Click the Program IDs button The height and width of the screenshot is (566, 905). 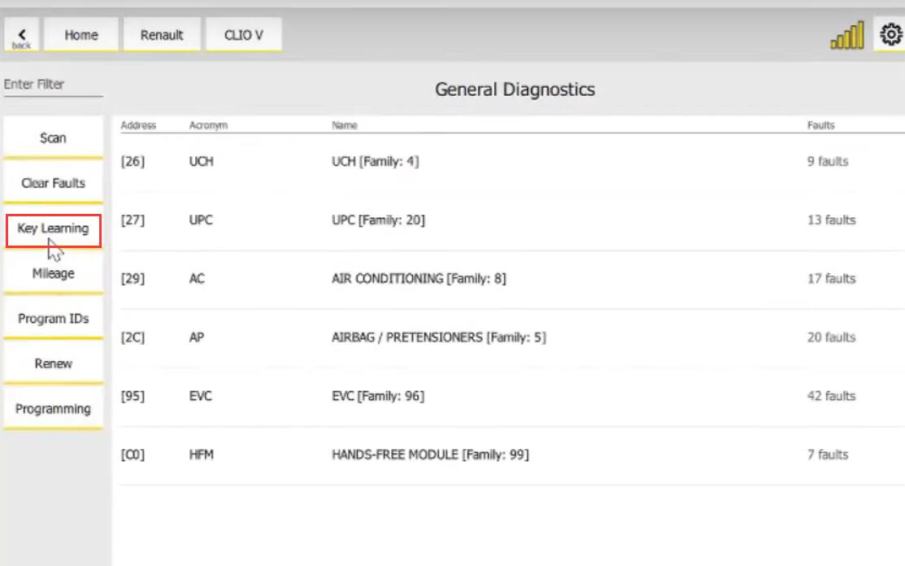tap(53, 319)
